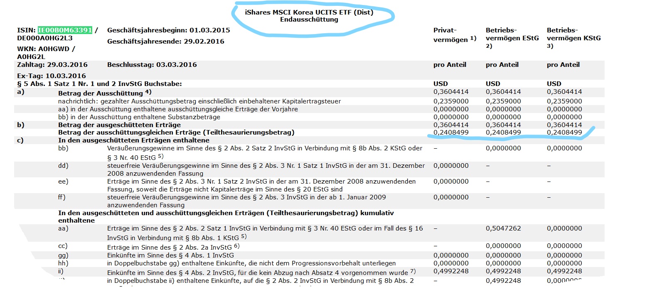Select dd) steuerfreie Veräußerungsgewinne § 2 Abs. 3 Nr. 1 text
The height and width of the screenshot is (287, 669).
(266, 169)
